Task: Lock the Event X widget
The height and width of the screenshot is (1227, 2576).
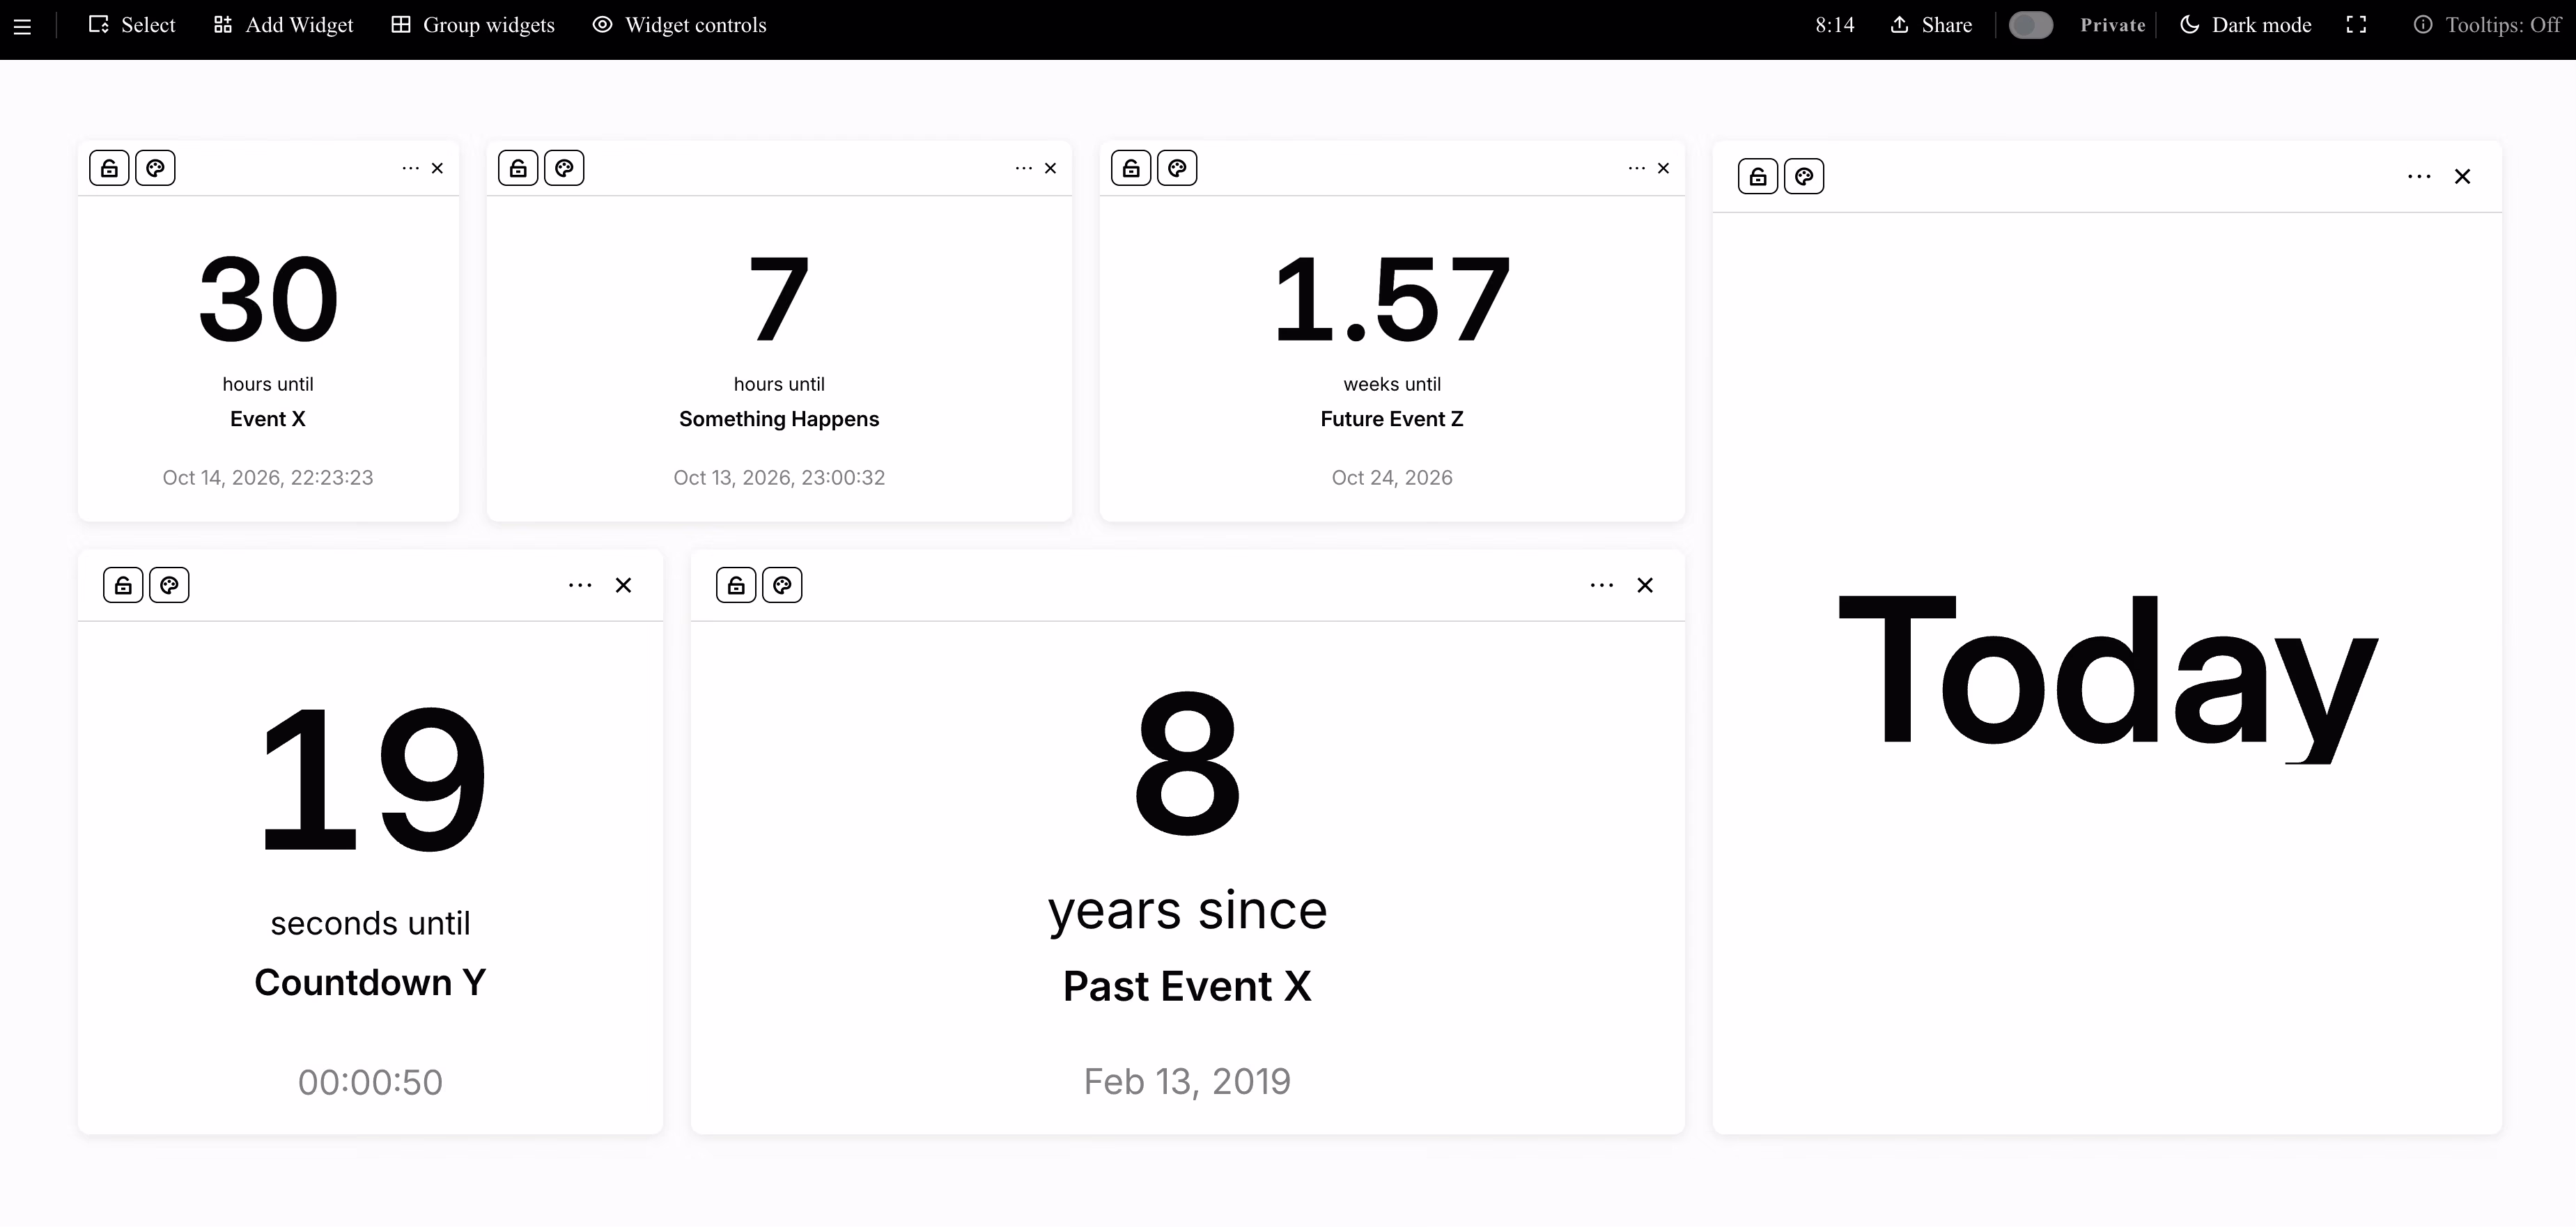Action: [109, 168]
